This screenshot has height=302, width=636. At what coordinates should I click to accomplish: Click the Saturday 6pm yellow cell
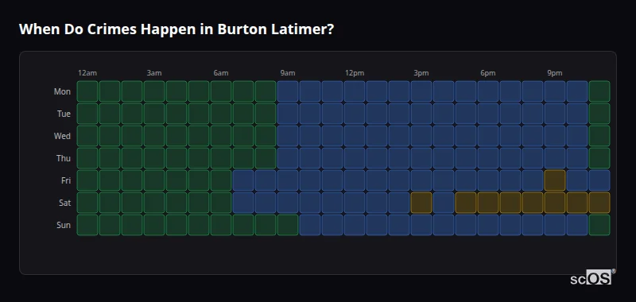[x=488, y=203]
